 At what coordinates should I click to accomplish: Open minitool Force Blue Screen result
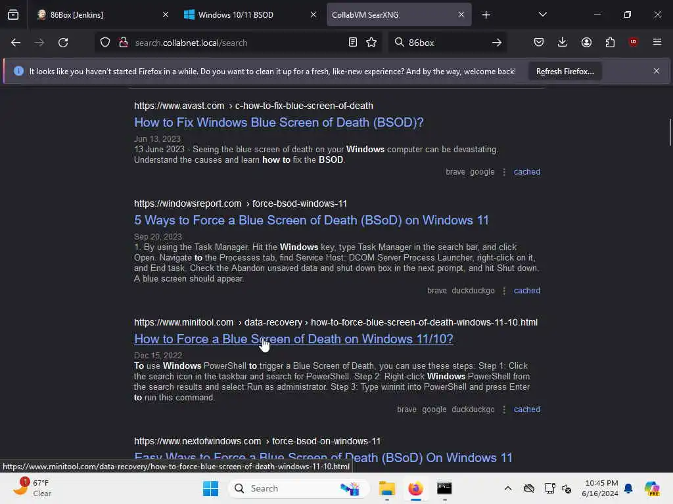[x=294, y=339]
